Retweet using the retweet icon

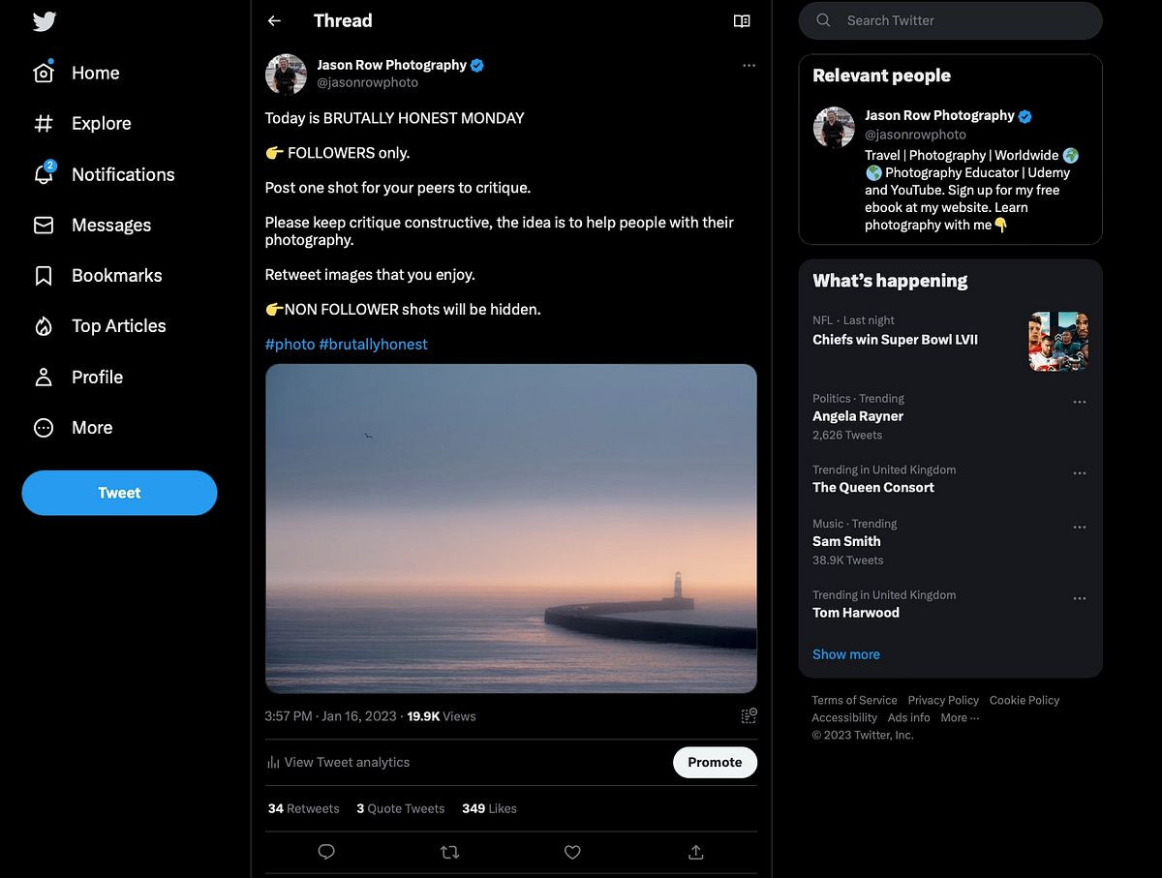click(449, 852)
